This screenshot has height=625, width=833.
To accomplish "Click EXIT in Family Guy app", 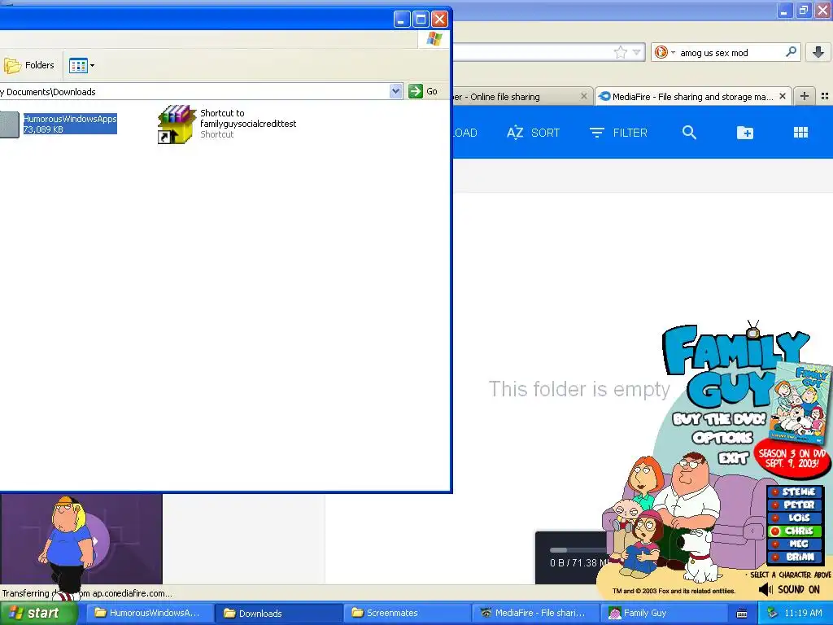I will pyautogui.click(x=733, y=457).
